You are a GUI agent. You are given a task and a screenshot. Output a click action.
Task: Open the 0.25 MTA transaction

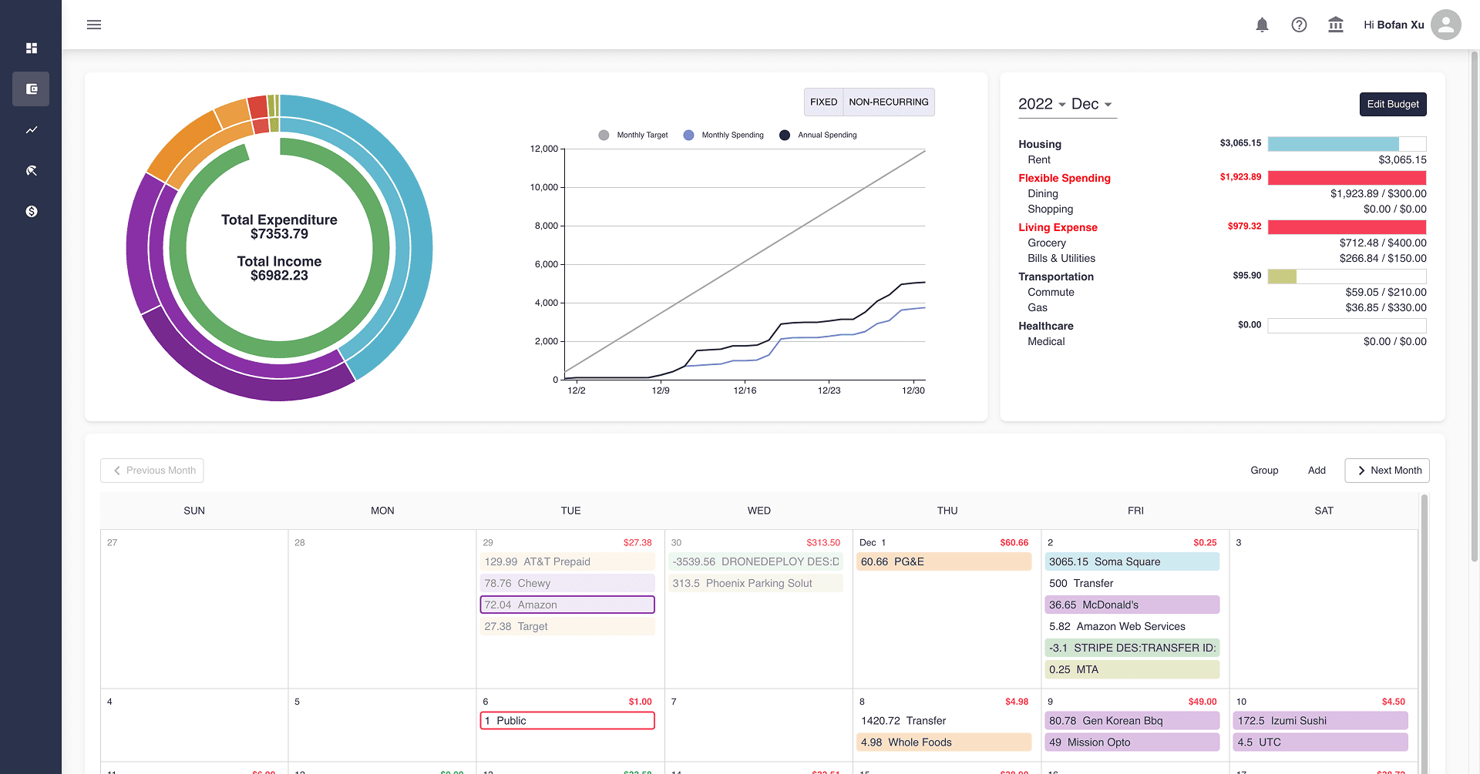[1132, 669]
